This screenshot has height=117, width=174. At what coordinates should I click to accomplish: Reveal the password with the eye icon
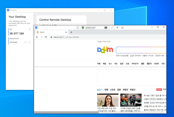25,42
